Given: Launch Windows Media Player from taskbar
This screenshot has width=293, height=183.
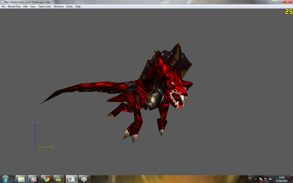Looking at the screenshot, I should click(34, 179).
